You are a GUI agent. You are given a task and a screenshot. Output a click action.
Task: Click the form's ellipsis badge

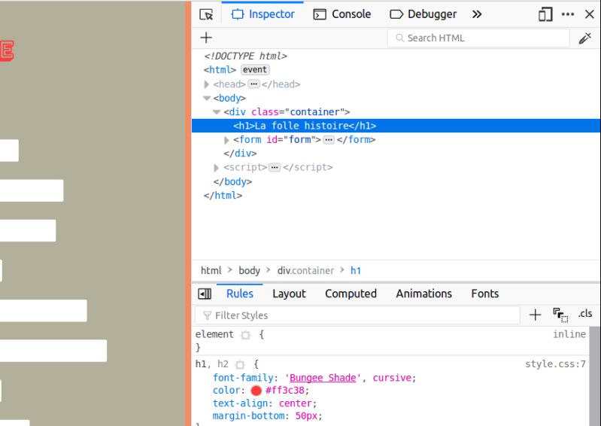tap(329, 139)
